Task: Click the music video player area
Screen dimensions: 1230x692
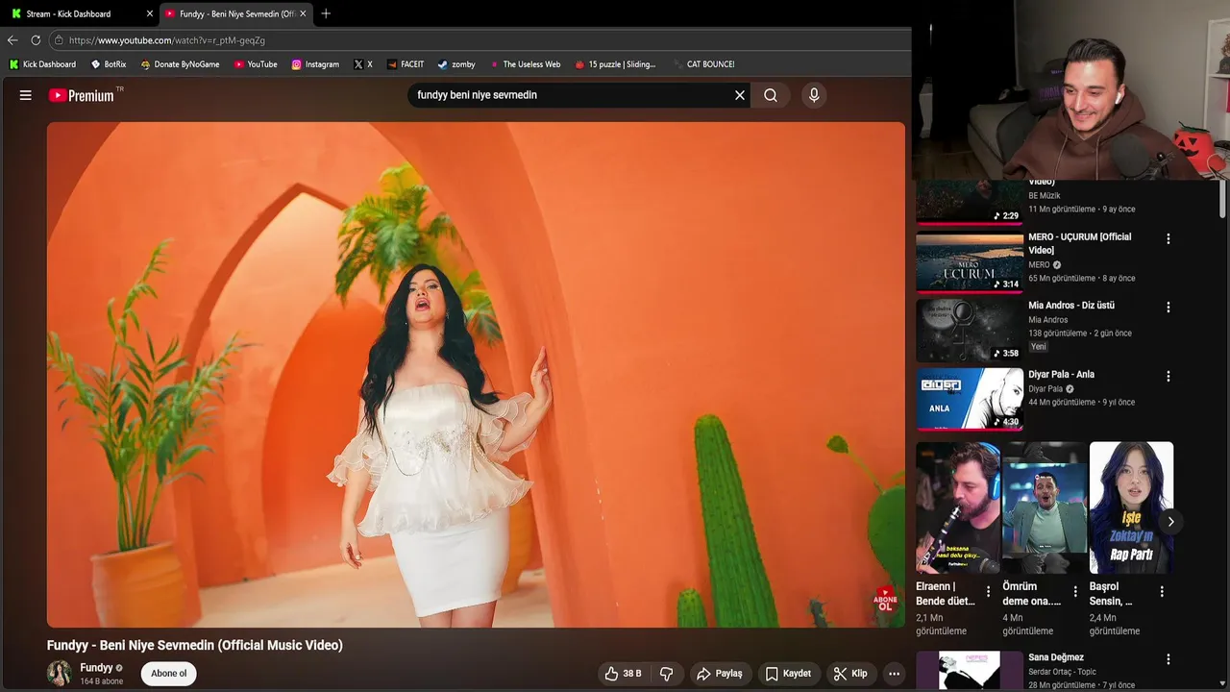Action: click(476, 375)
